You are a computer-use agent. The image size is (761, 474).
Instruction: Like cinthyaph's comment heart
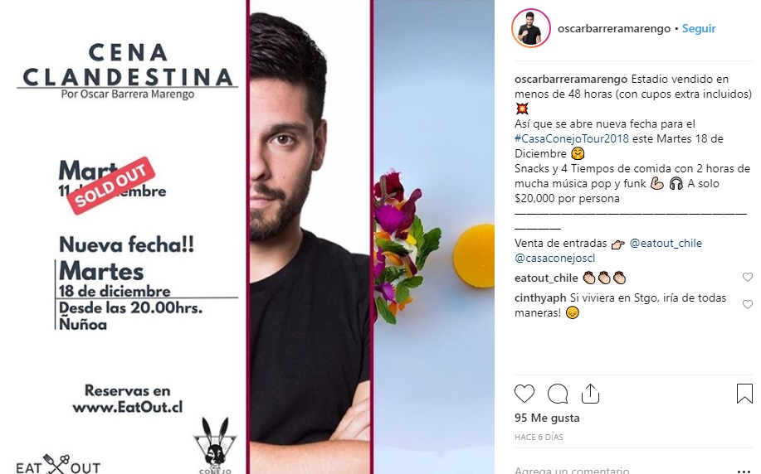pyautogui.click(x=748, y=304)
